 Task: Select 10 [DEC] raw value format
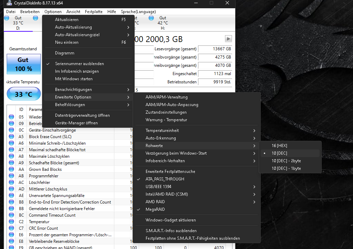click(290, 153)
